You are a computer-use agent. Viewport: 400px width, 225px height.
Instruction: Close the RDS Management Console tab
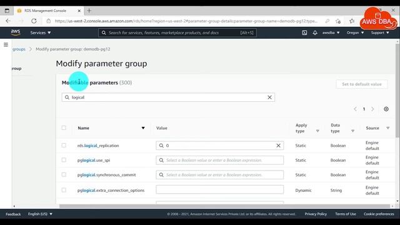[79, 11]
